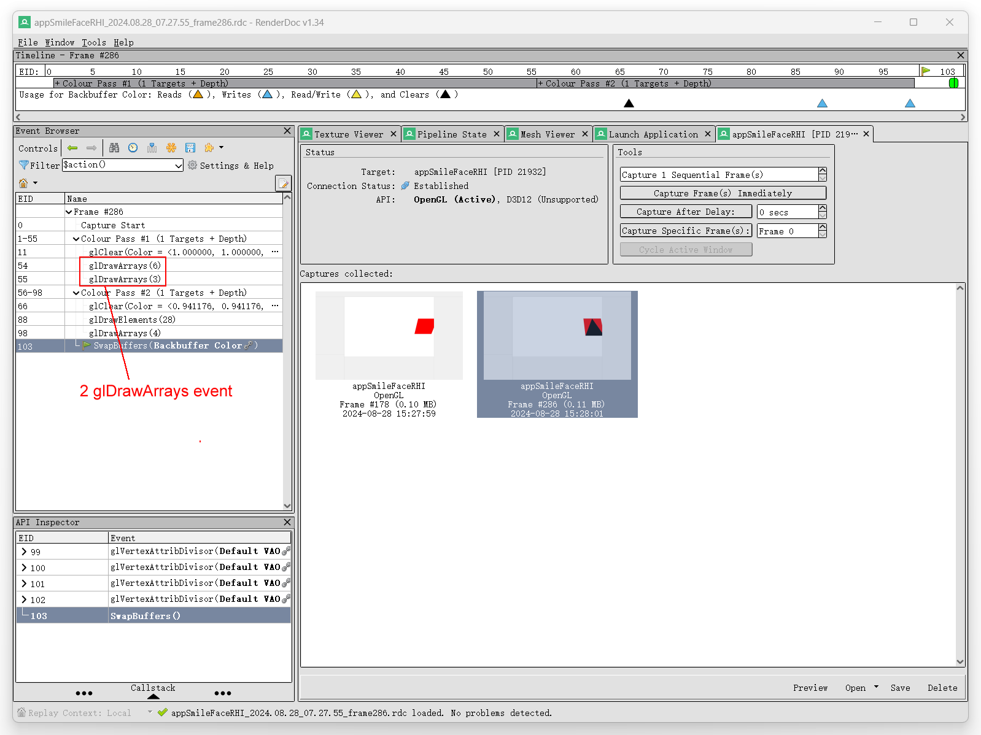
Task: Expand EID 99 in API Inspector
Action: 24,552
